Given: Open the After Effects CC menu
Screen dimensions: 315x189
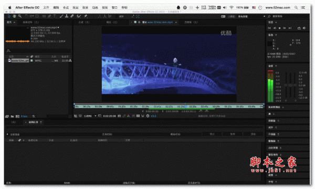Looking at the screenshot, I should tap(27, 8).
